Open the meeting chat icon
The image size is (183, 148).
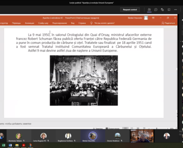tap(156, 10)
